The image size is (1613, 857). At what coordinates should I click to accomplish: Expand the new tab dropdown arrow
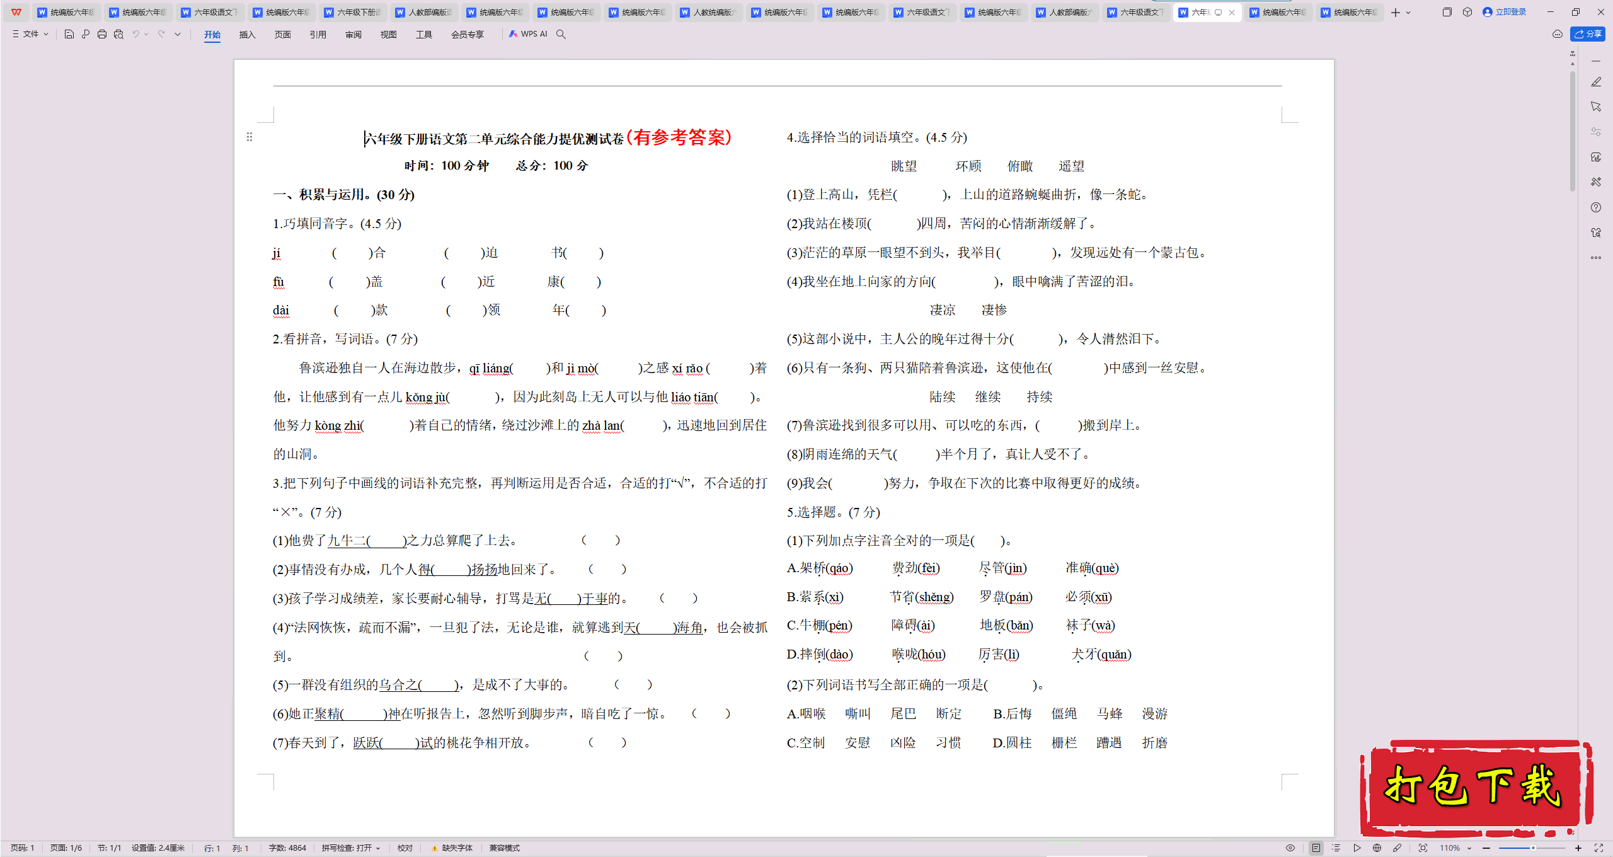(x=1409, y=13)
